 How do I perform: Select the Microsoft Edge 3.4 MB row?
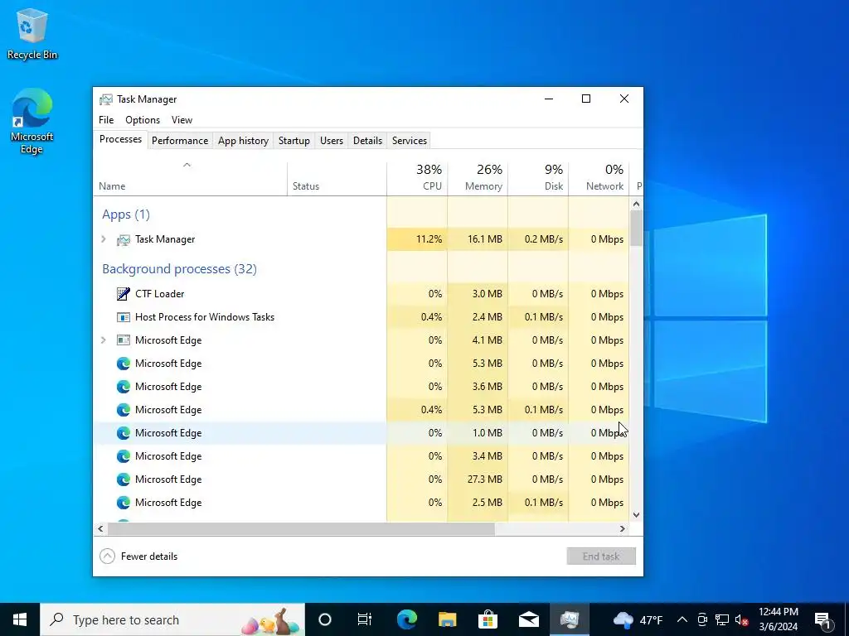point(361,456)
